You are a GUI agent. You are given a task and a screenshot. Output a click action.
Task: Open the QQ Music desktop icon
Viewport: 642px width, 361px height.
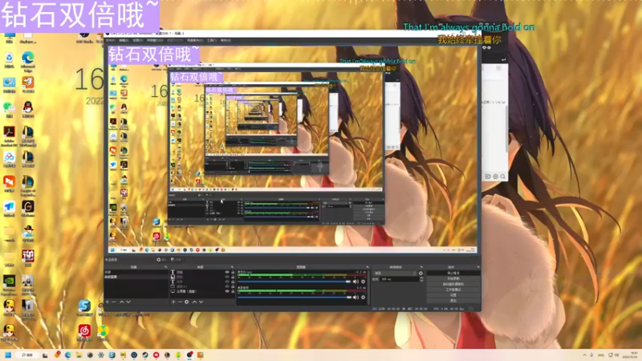click(x=103, y=331)
